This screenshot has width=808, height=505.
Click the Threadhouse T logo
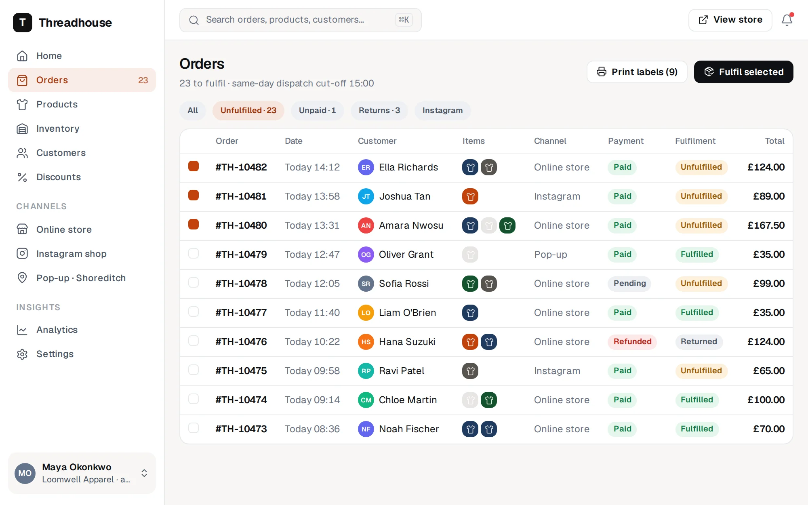[23, 23]
